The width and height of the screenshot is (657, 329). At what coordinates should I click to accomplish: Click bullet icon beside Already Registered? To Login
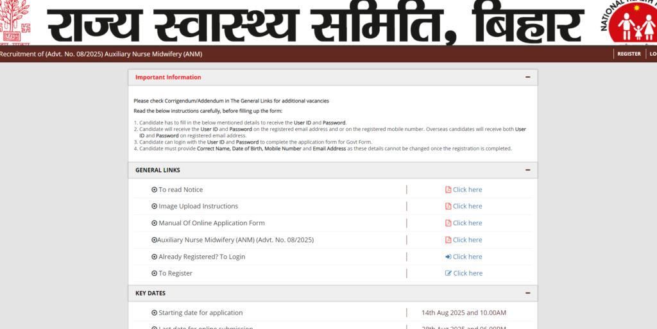point(154,257)
